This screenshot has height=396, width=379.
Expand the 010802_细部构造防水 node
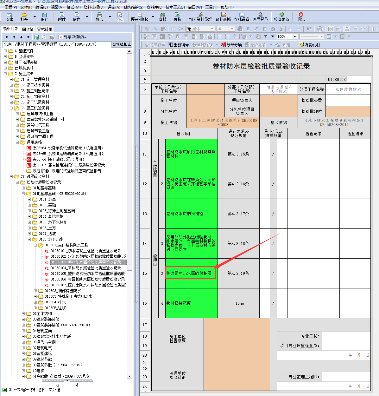pyautogui.click(x=35, y=291)
